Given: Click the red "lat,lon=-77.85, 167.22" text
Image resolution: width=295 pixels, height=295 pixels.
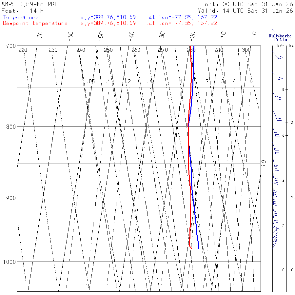Looking at the screenshot, I should (182, 23).
